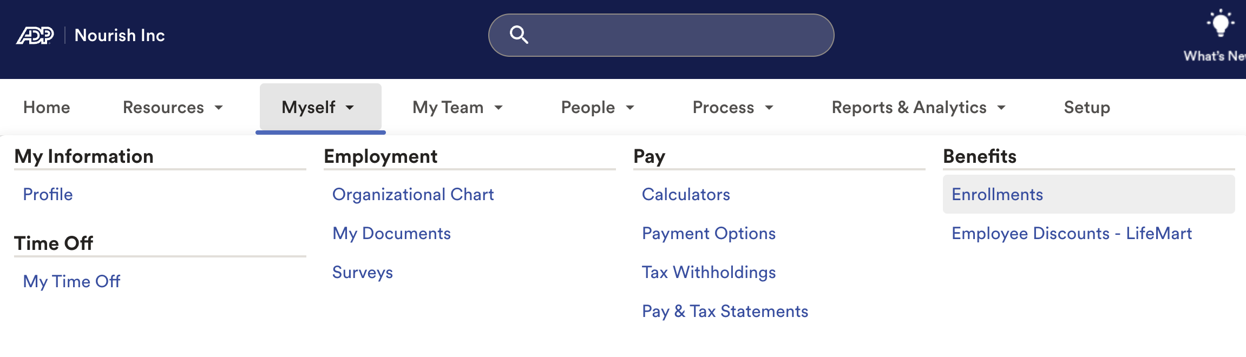This screenshot has width=1246, height=357.
Task: Collapse the Myself dropdown menu
Action: coord(319,108)
